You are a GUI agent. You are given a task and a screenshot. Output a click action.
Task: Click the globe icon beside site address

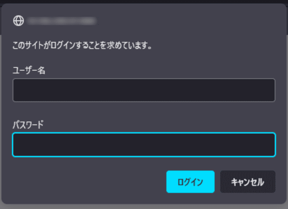click(x=18, y=21)
